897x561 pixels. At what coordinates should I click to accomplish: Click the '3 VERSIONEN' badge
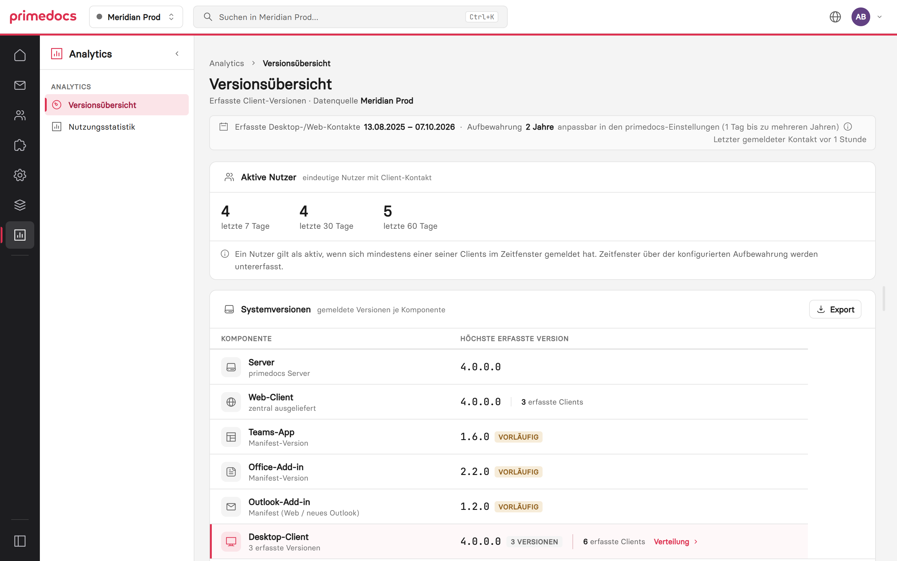point(534,542)
